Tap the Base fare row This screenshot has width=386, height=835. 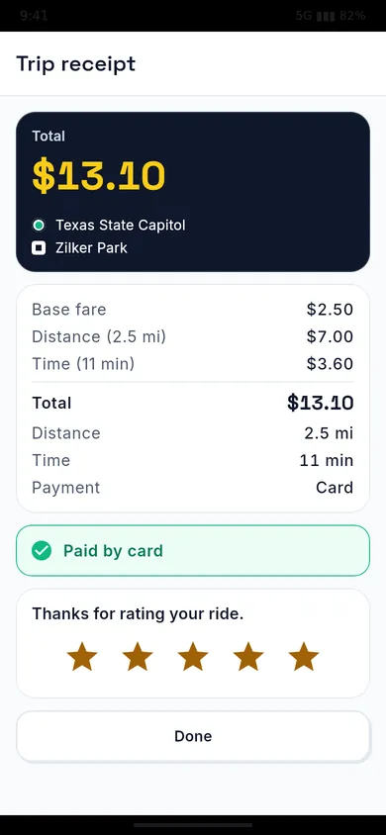[193, 310]
